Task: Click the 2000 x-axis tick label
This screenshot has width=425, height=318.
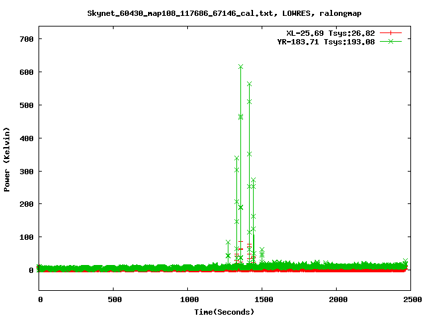Action: pyautogui.click(x=338, y=299)
